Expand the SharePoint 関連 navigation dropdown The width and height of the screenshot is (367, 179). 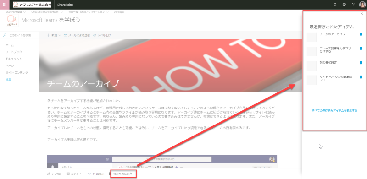click(x=25, y=12)
